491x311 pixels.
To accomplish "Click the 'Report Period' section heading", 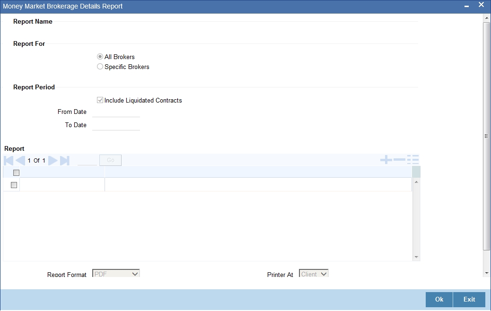I will pos(34,87).
